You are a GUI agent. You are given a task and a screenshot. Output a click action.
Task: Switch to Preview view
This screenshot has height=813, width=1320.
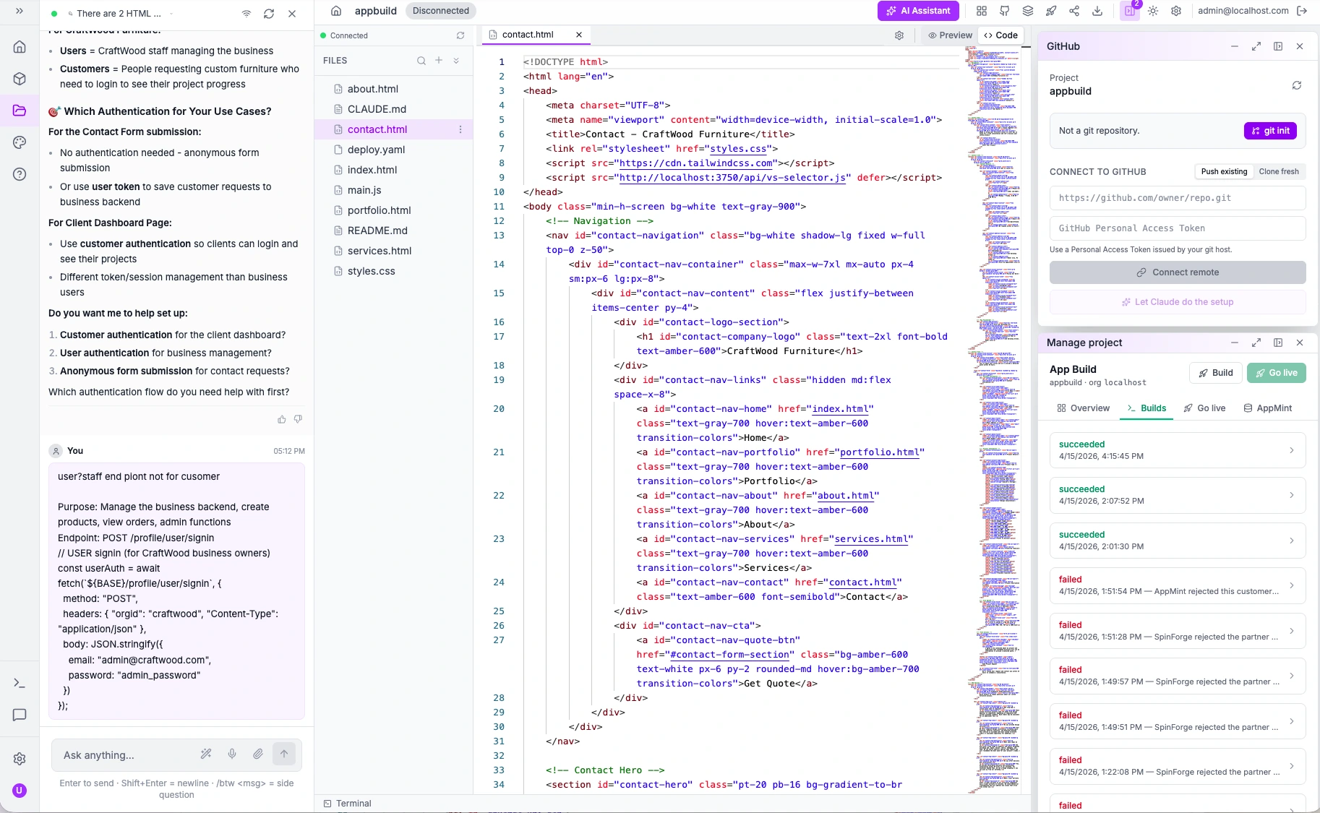point(950,35)
